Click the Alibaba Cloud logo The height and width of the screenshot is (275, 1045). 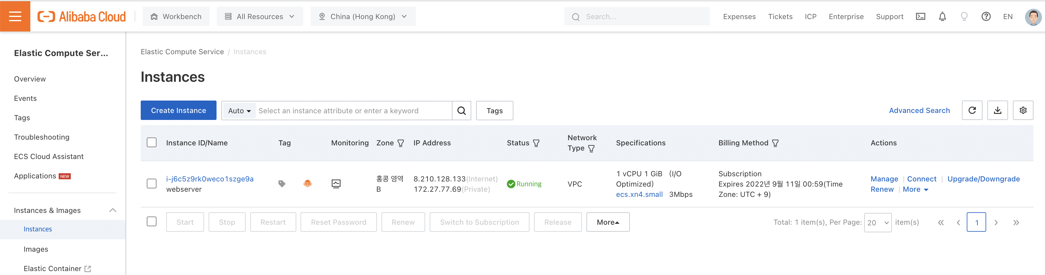[82, 17]
